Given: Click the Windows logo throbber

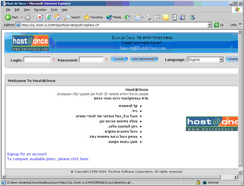Looking at the screenshot, I should pos(237,10).
